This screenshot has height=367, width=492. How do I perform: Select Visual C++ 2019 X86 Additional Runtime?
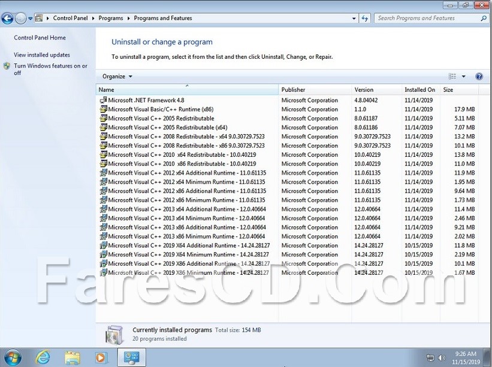pos(287,264)
